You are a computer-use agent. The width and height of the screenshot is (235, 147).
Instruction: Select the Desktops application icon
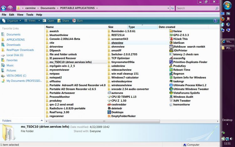[109, 112]
